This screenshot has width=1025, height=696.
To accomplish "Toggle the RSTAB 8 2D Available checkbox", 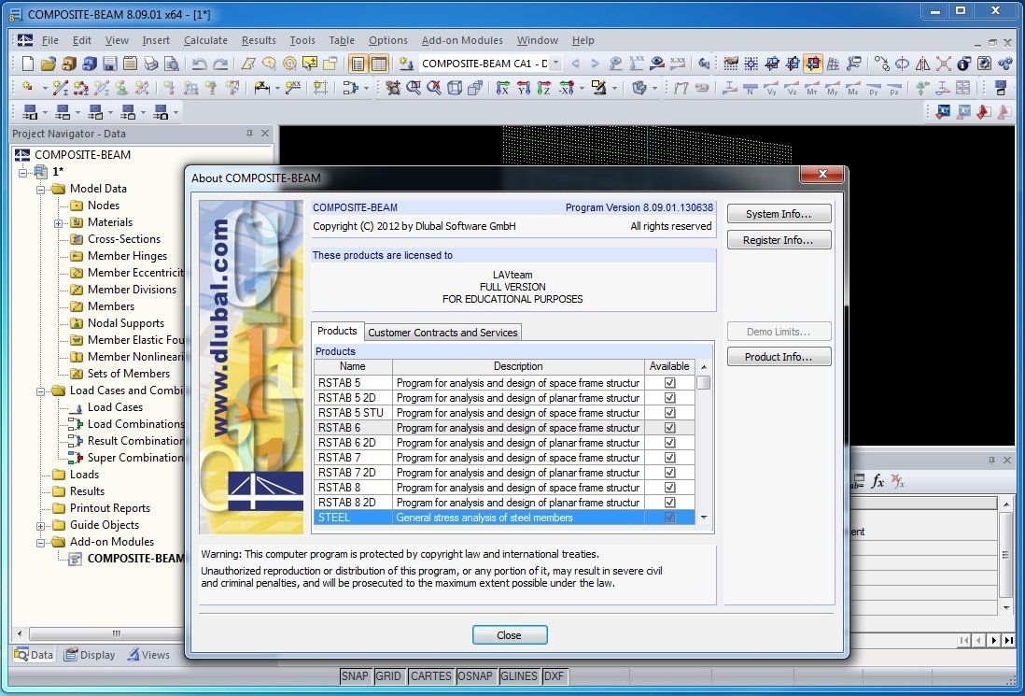I will click(x=669, y=503).
